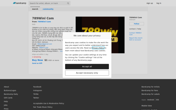Click the 789Winl Com product title heading
Image resolution: width=176 pixels, height=110 pixels.
tap(43, 18)
